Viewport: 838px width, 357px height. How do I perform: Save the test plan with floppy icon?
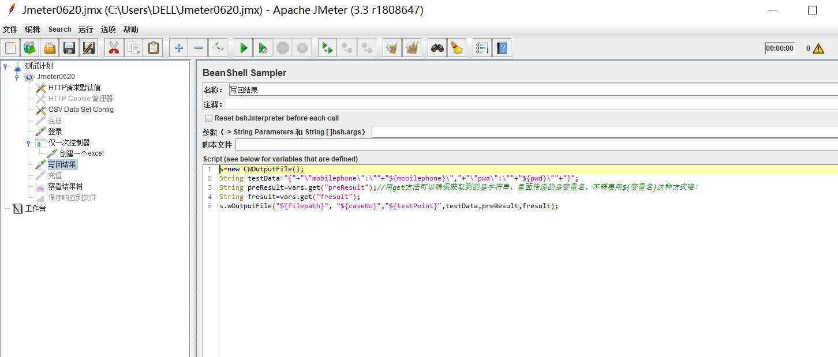69,48
